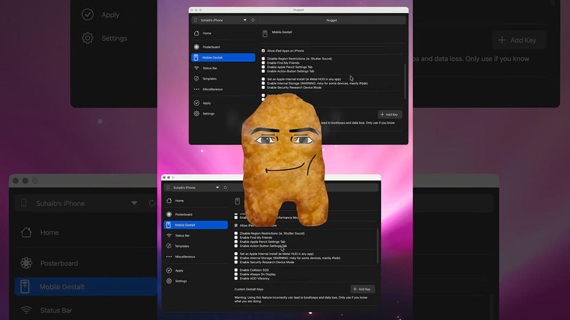The image size is (570, 320).
Task: Click Add Key button in top window
Action: [390, 114]
